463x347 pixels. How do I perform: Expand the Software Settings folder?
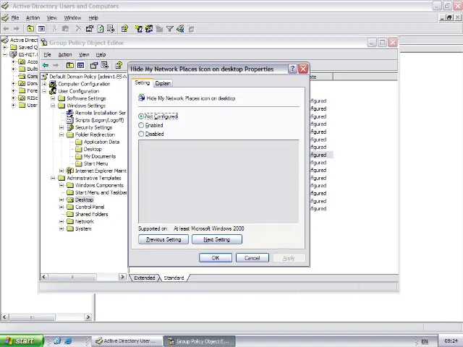53,98
